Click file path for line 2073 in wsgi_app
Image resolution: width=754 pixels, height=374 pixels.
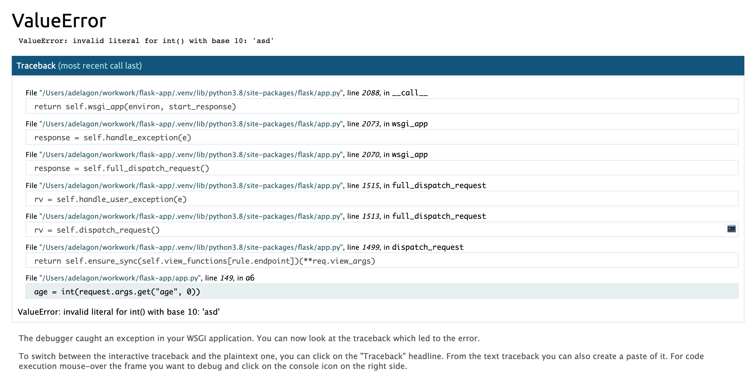[x=191, y=124]
